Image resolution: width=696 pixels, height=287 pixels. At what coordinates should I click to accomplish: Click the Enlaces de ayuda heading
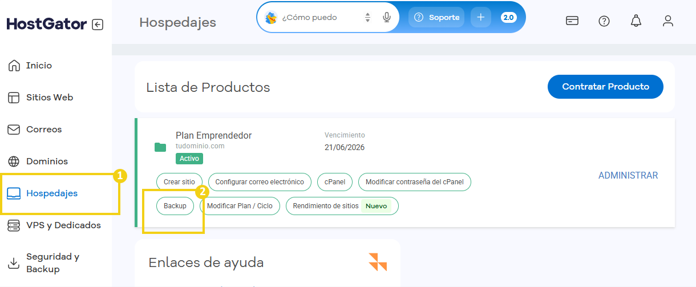pyautogui.click(x=207, y=262)
